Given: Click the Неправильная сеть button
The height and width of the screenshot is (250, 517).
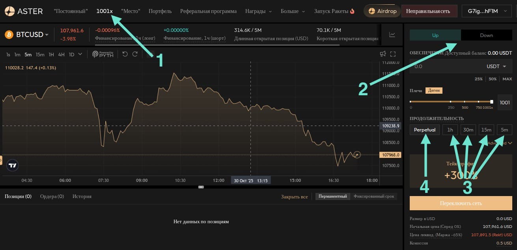Looking at the screenshot, I should (429, 11).
